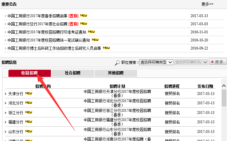The image size is (227, 141).
Task: Click the 搜索 button
Action: pos(218,62)
